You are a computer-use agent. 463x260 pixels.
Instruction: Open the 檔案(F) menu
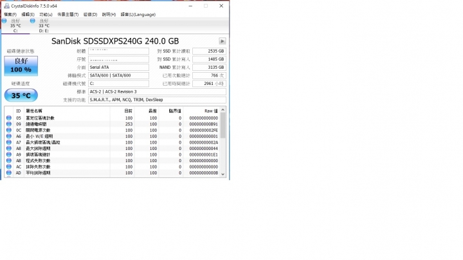(x=10, y=14)
